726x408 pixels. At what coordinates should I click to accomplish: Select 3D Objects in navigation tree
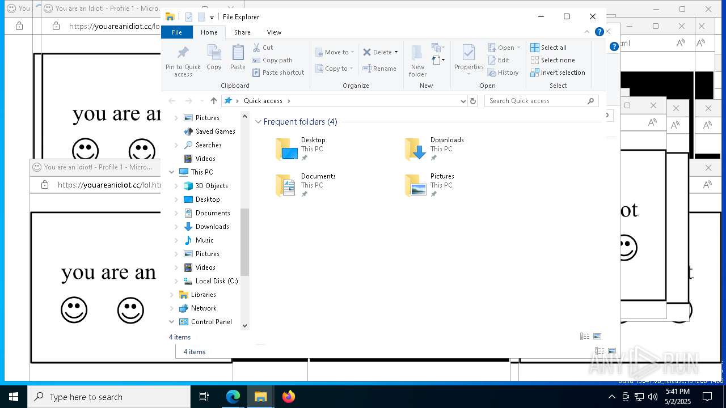206,186
